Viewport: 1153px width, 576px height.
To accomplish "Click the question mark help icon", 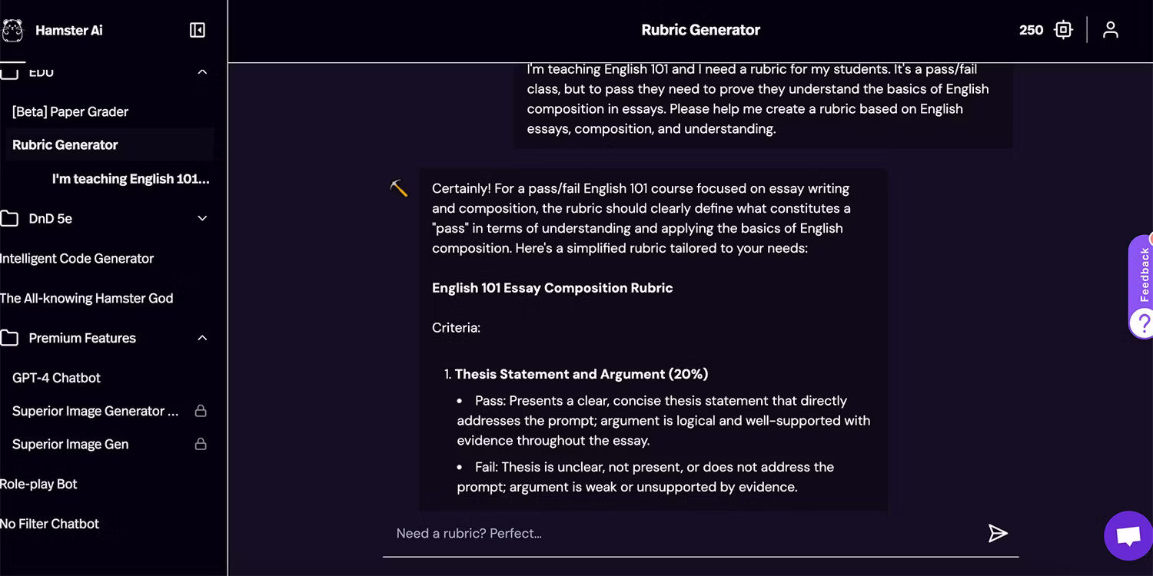I will click(1143, 323).
